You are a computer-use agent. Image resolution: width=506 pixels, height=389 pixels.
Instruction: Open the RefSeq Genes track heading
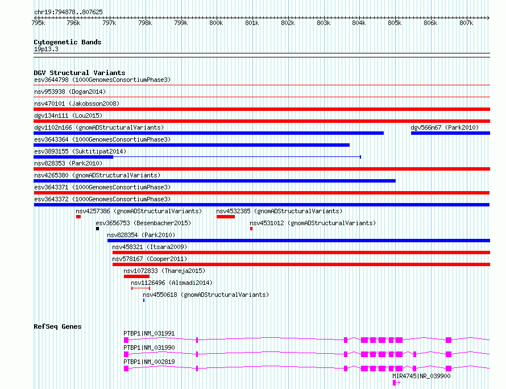57,326
